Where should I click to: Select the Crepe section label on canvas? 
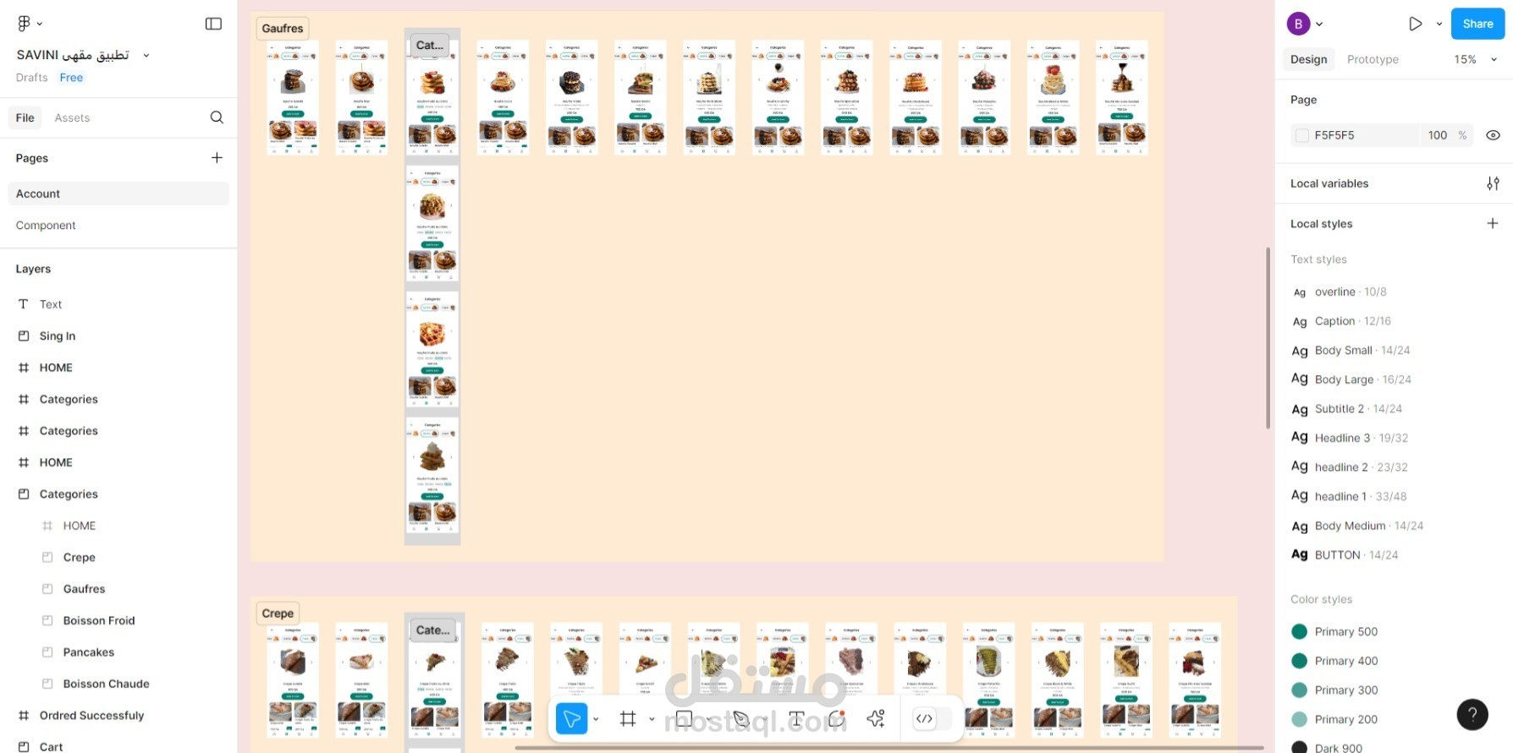pyautogui.click(x=278, y=614)
